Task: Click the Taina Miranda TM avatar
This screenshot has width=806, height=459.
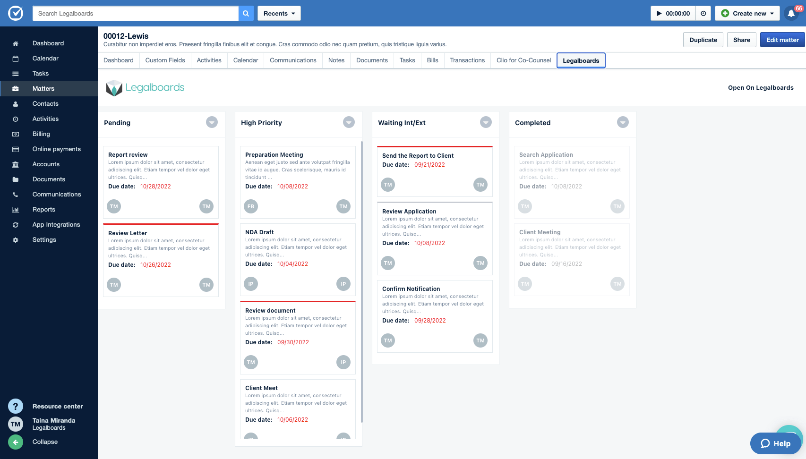Action: coord(16,424)
